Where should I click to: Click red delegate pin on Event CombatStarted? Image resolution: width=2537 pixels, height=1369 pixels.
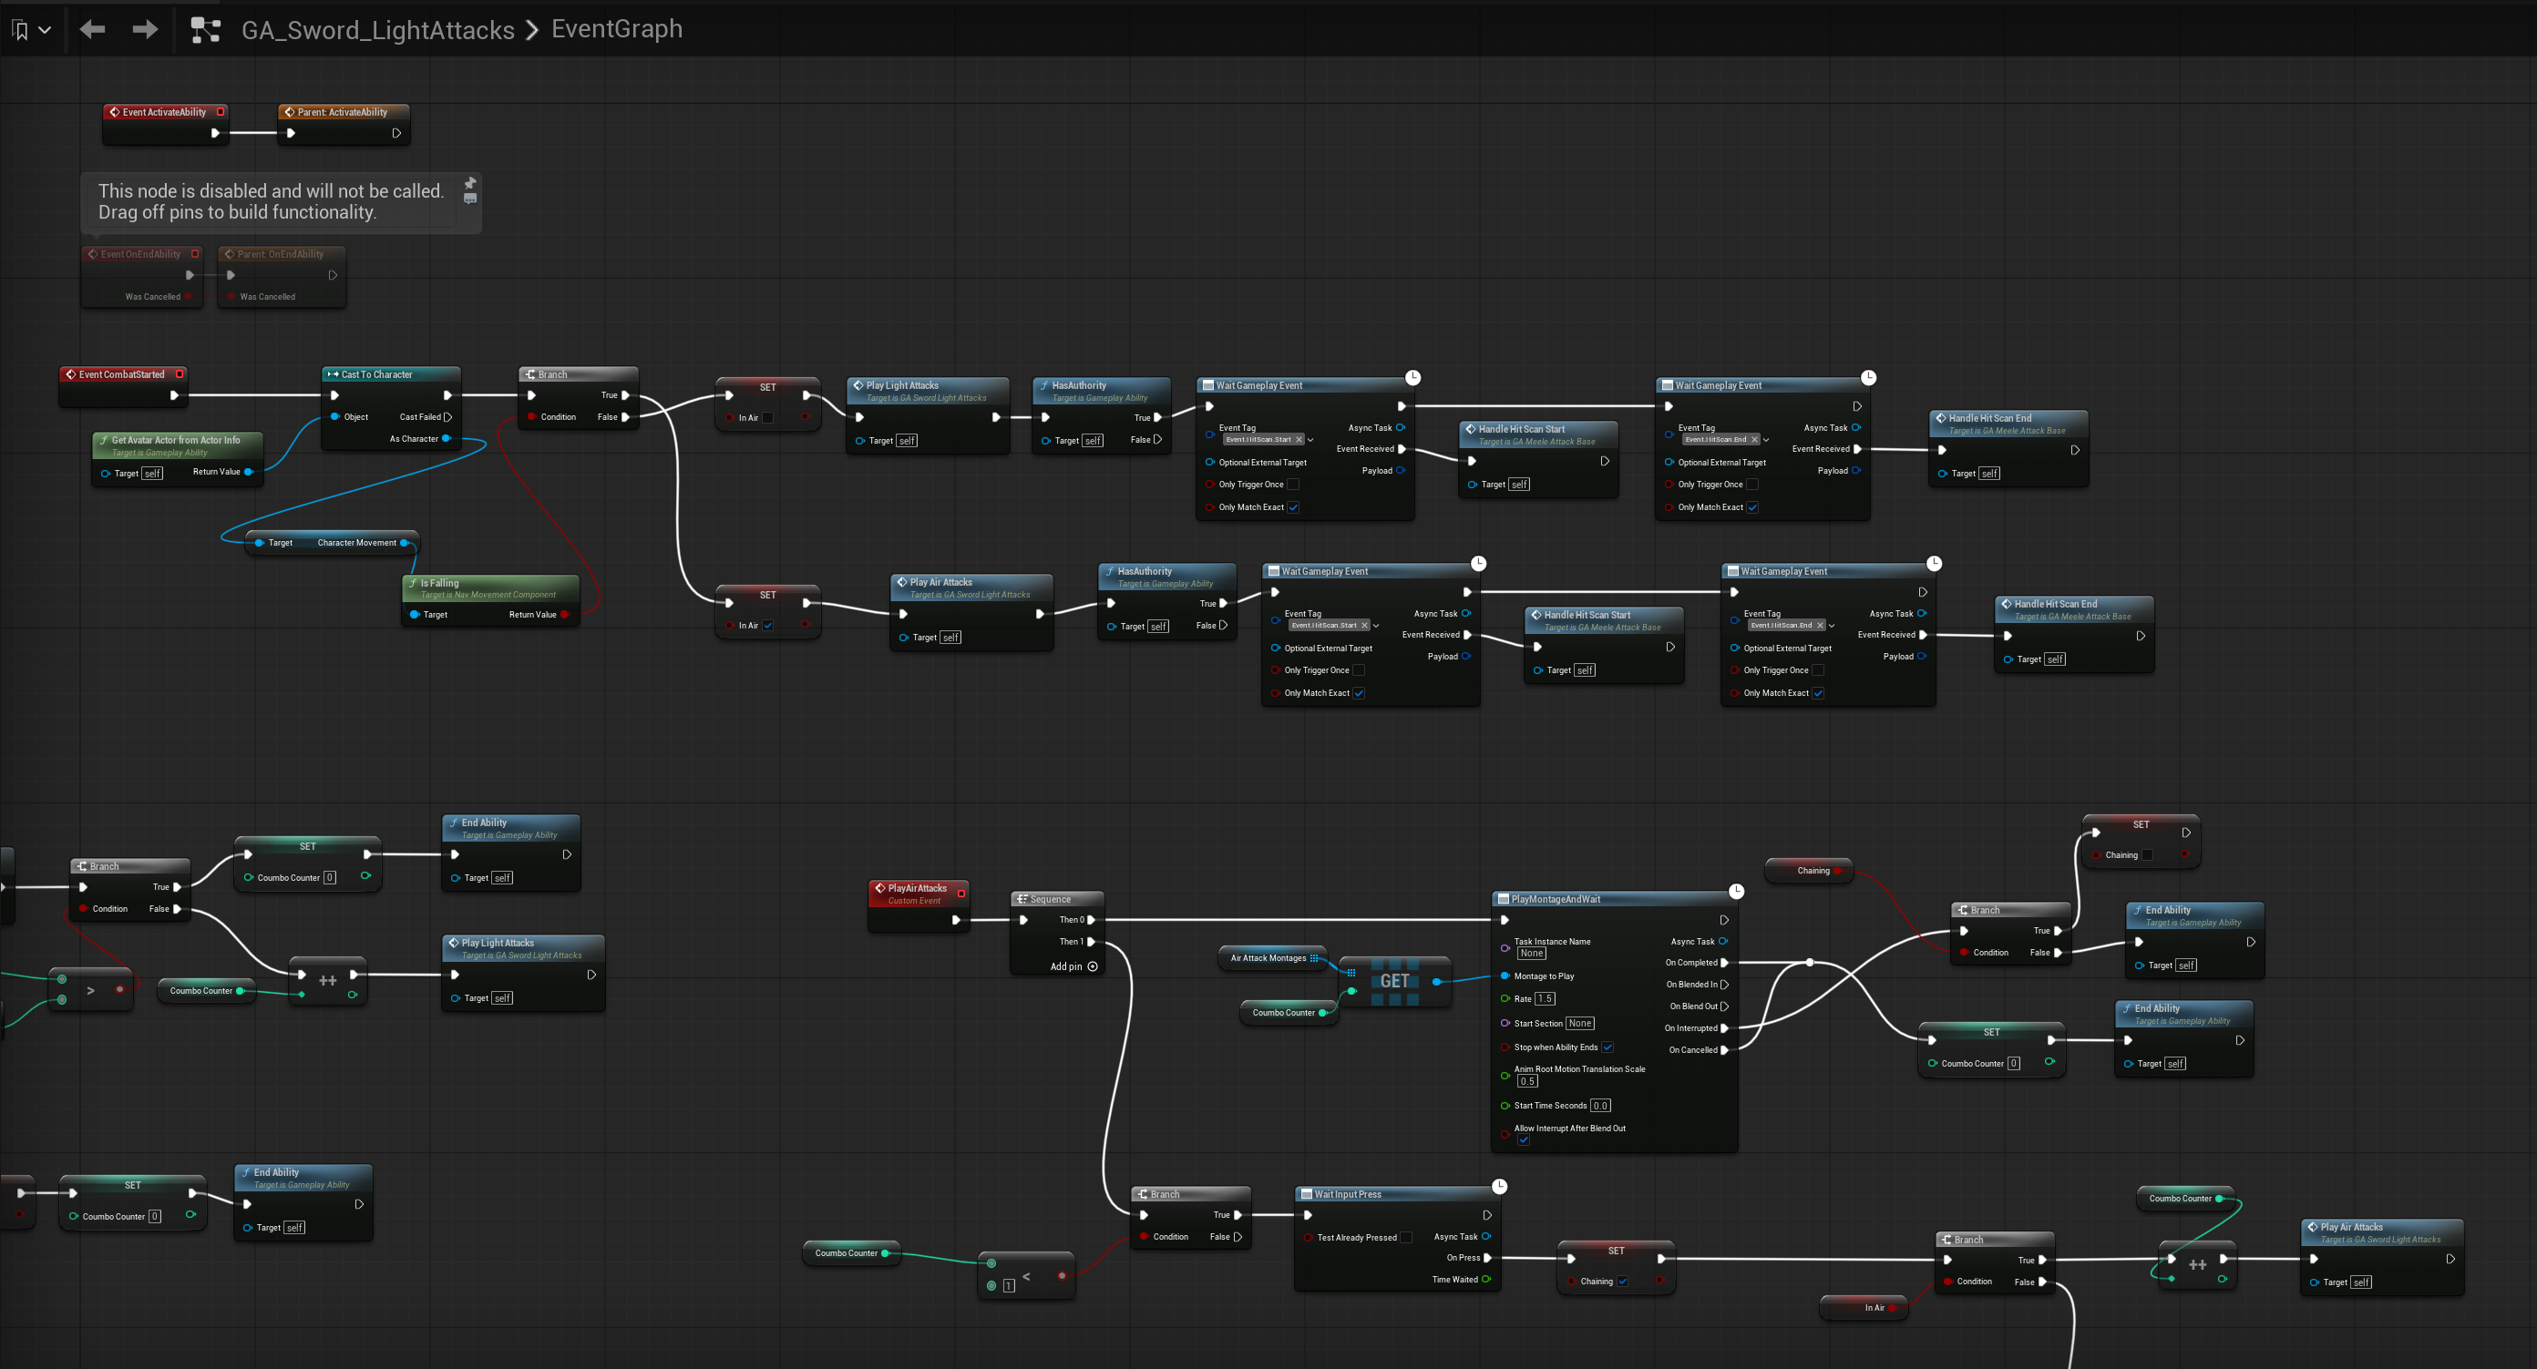point(180,374)
